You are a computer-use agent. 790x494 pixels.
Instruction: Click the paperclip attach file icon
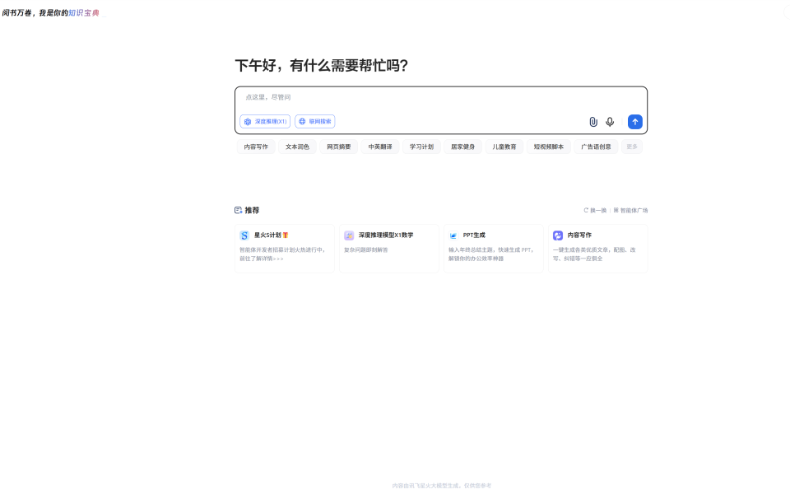point(593,122)
